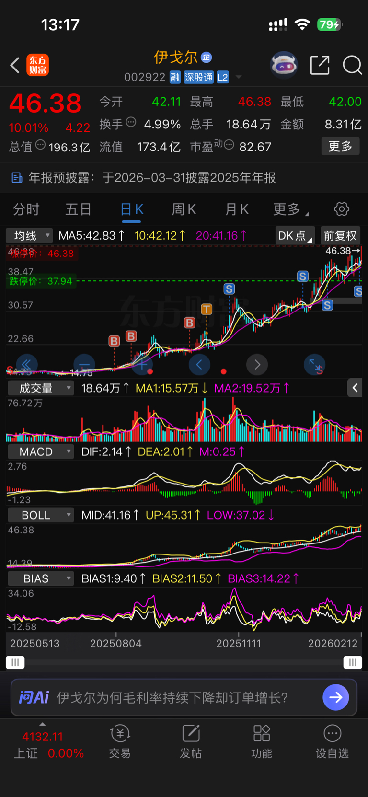Viewport: 368px width, 797px height.
Task: Open the 东方财富 logo icon
Action: tap(37, 65)
